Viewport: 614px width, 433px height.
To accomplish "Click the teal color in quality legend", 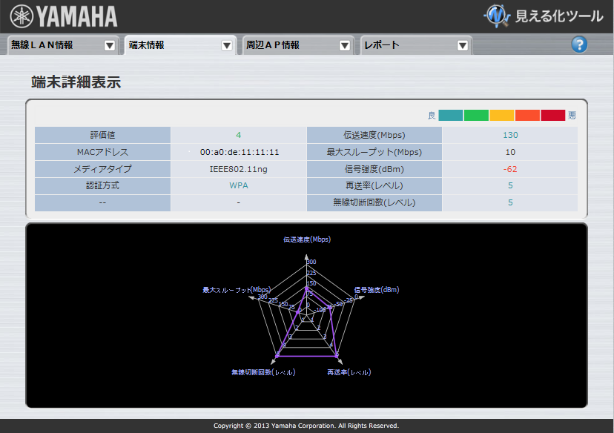I will click(451, 116).
